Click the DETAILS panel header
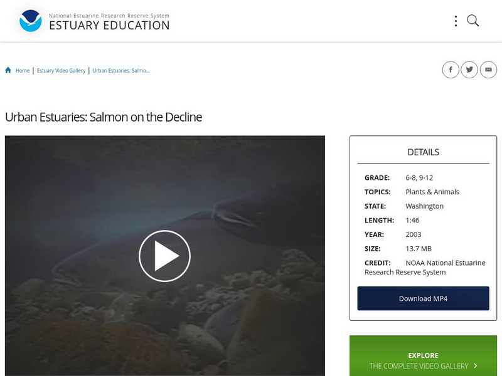502x376 pixels. coord(423,151)
